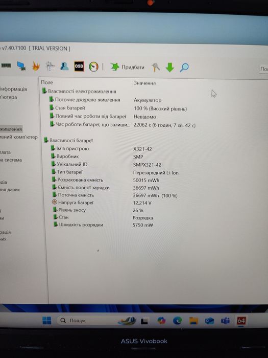Select the Стан батарей row
Screen dimensions: 268x358
[67, 108]
